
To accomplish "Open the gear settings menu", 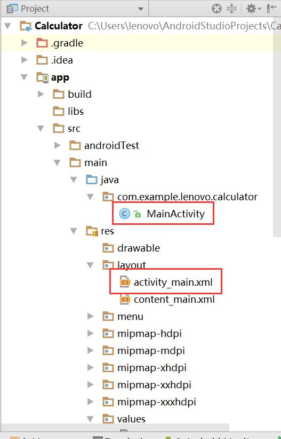I will [x=254, y=9].
